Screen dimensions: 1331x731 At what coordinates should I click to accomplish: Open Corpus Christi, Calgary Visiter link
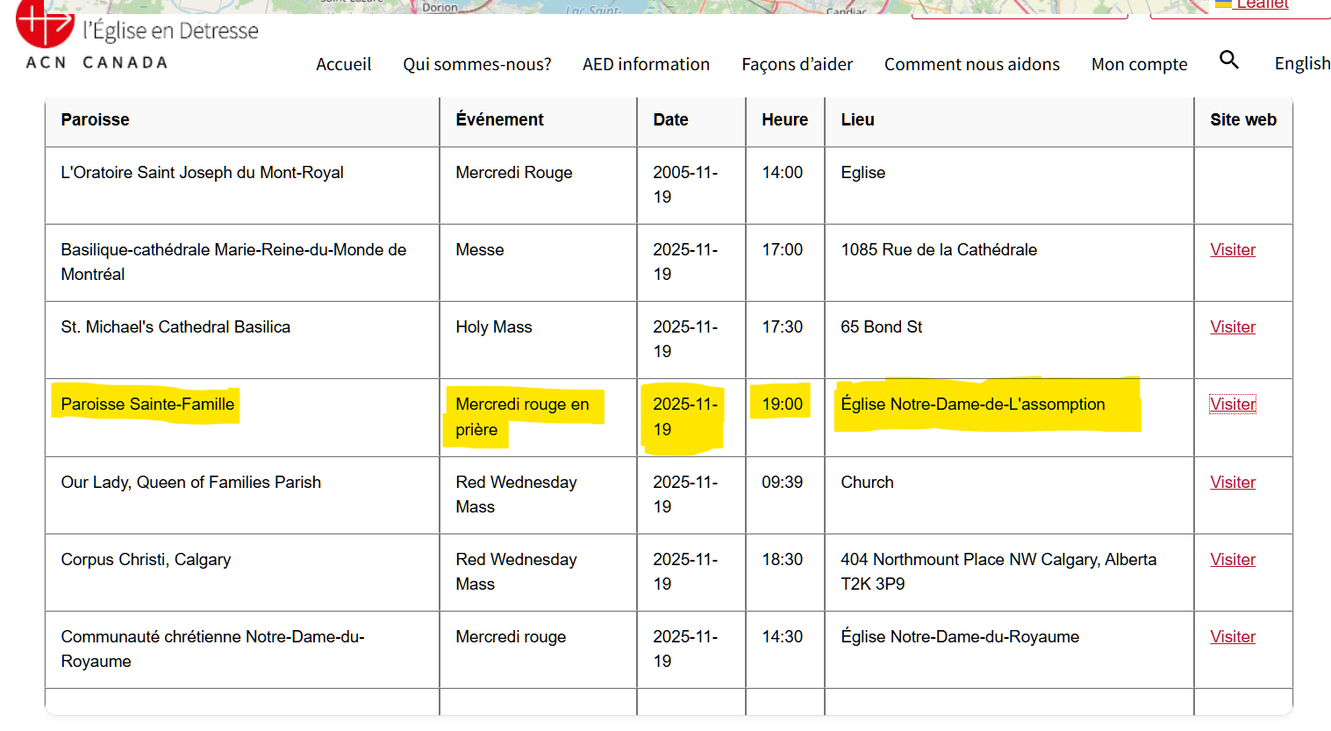click(1232, 560)
